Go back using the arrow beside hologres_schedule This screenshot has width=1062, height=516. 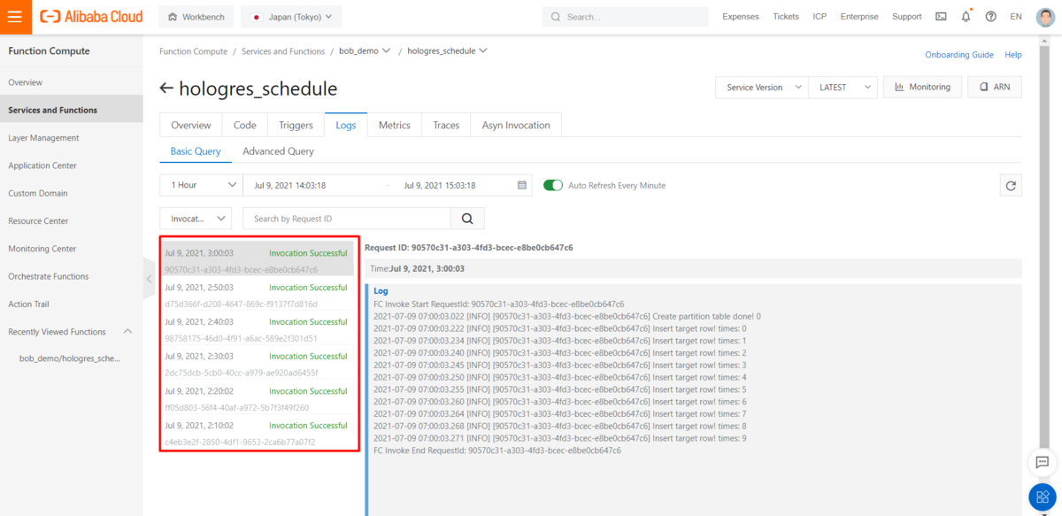[x=166, y=89]
